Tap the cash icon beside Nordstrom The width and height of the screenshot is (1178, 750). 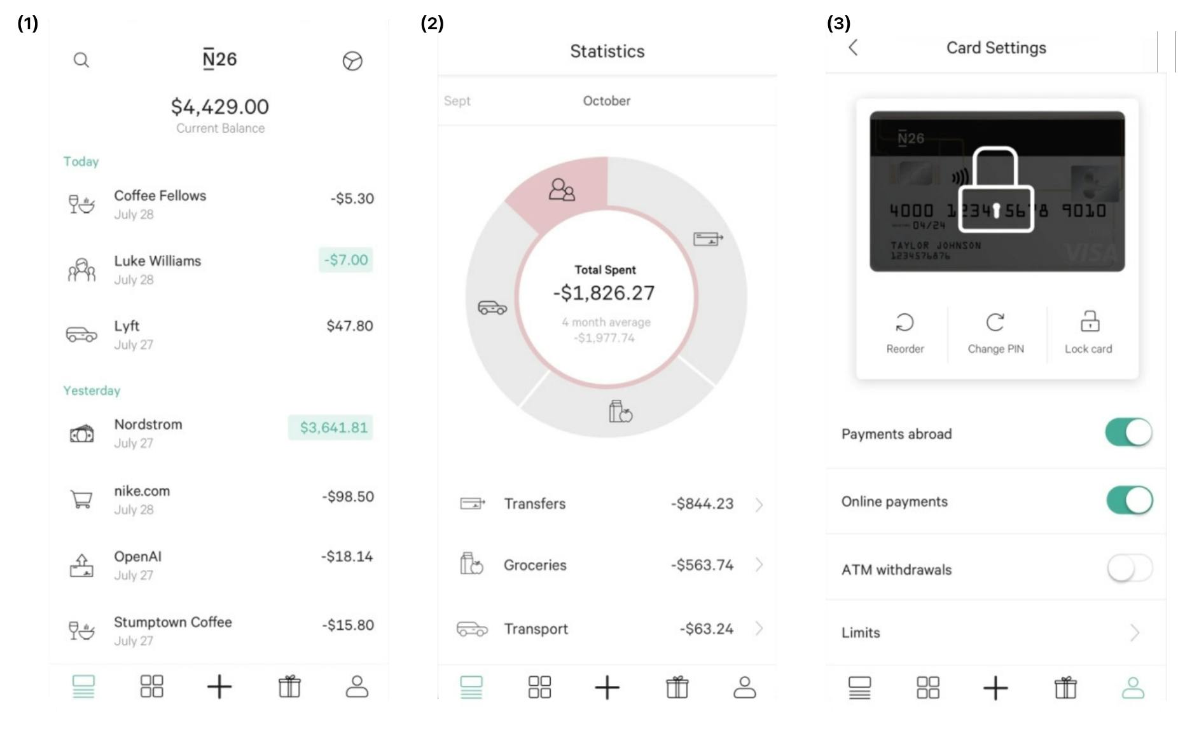coord(81,433)
